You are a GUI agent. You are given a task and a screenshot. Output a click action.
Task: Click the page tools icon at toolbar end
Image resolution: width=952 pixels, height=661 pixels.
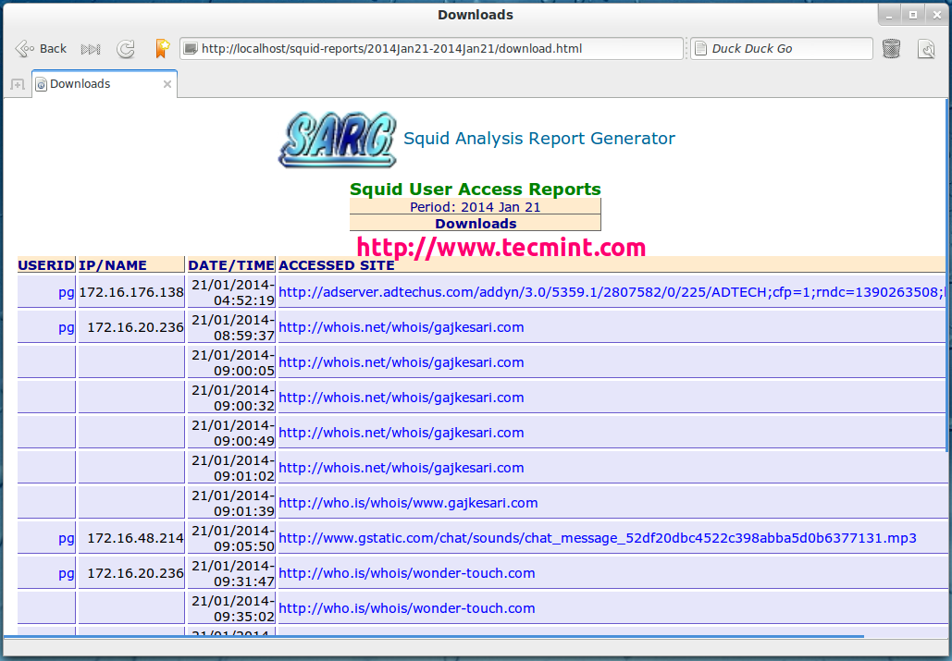(x=926, y=48)
